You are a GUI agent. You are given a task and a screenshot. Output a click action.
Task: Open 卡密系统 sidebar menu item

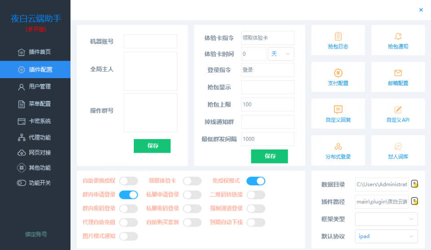click(40, 121)
